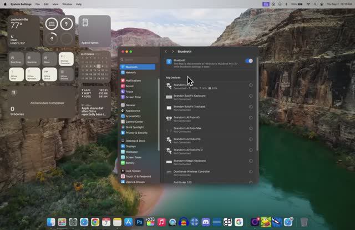The image size is (355, 230).
Task: Open Spotlight search from menu bar
Action: tap(315, 4)
